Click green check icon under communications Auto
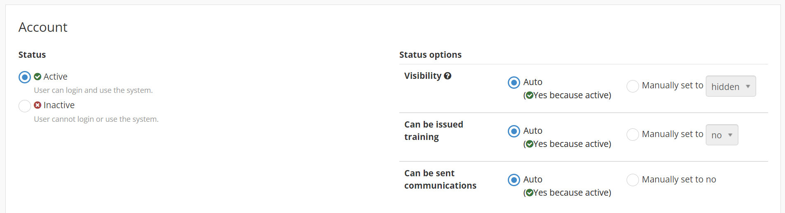 click(x=530, y=193)
